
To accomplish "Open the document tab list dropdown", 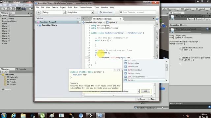I will tap(154, 19).
